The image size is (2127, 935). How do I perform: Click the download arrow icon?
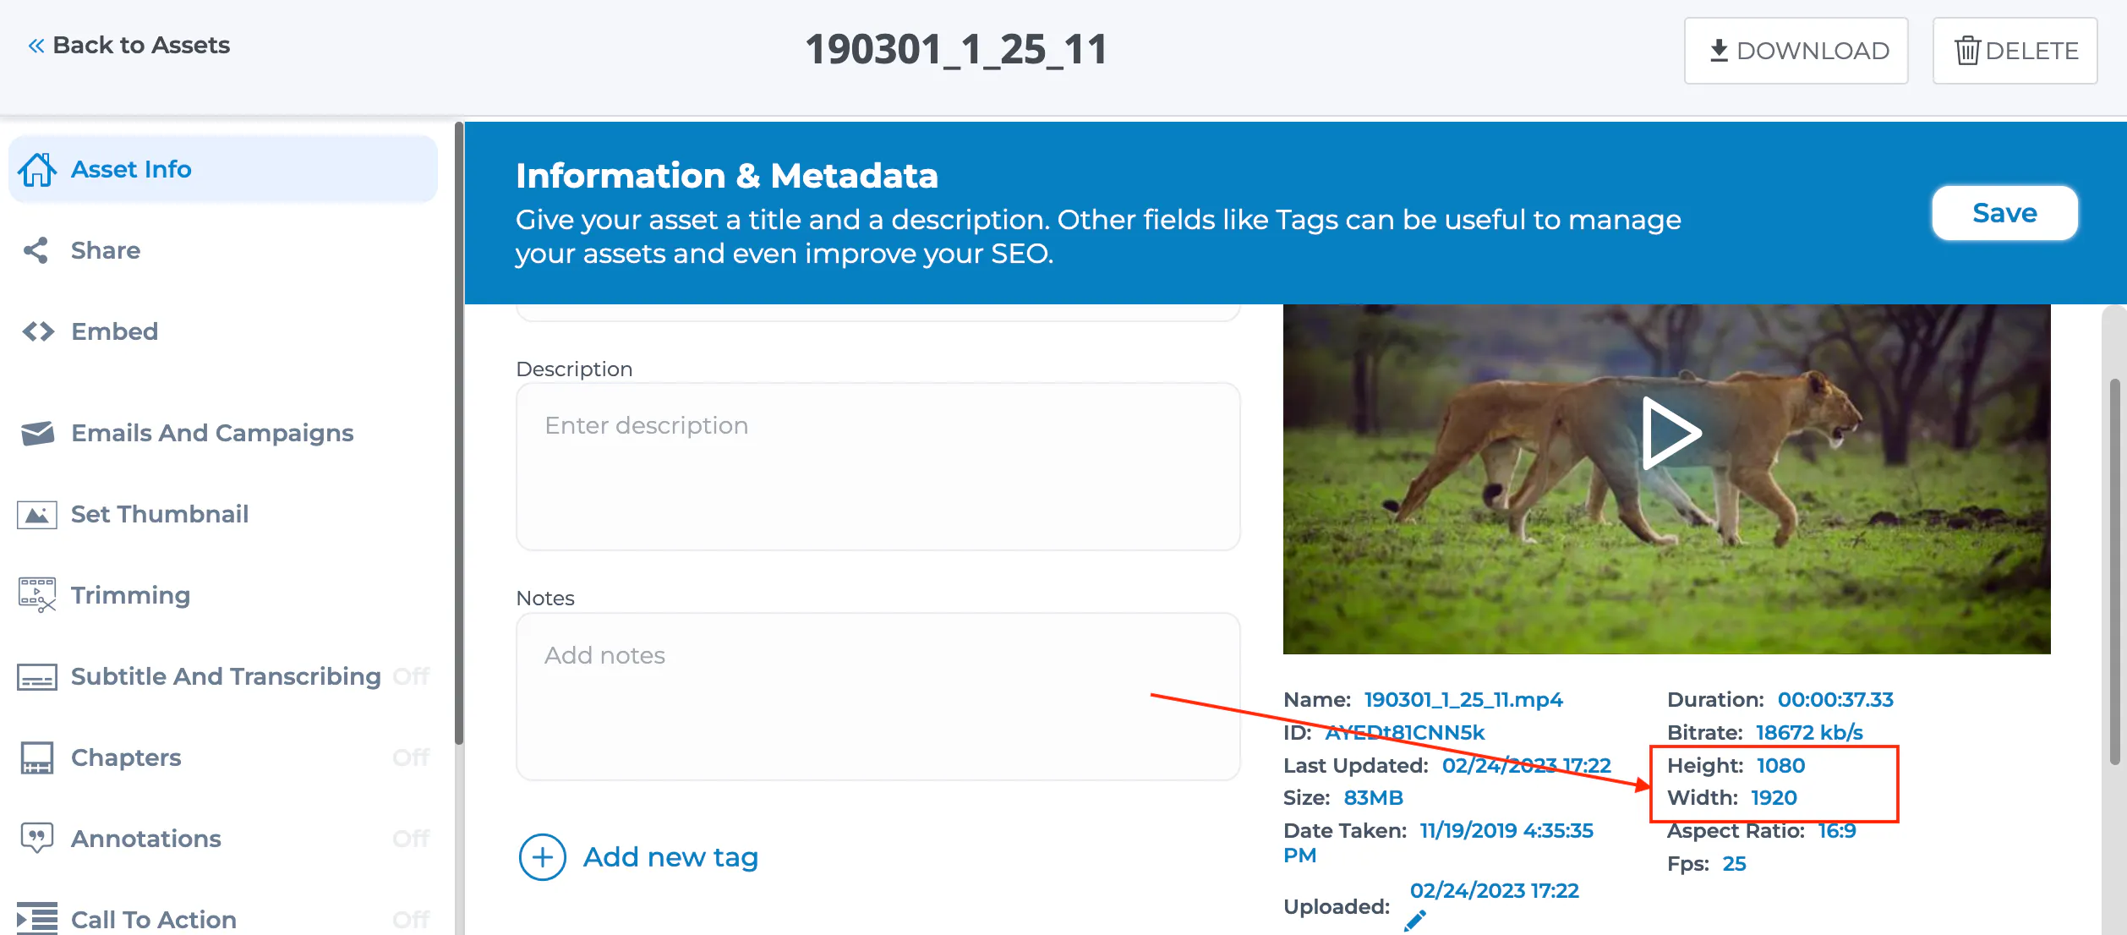click(1719, 51)
